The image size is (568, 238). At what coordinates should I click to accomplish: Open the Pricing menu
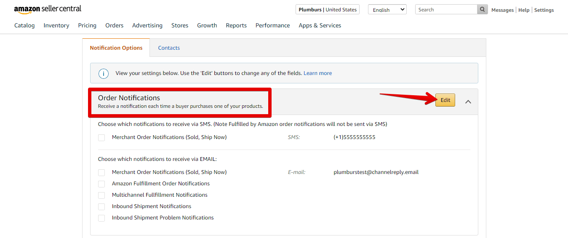point(87,25)
